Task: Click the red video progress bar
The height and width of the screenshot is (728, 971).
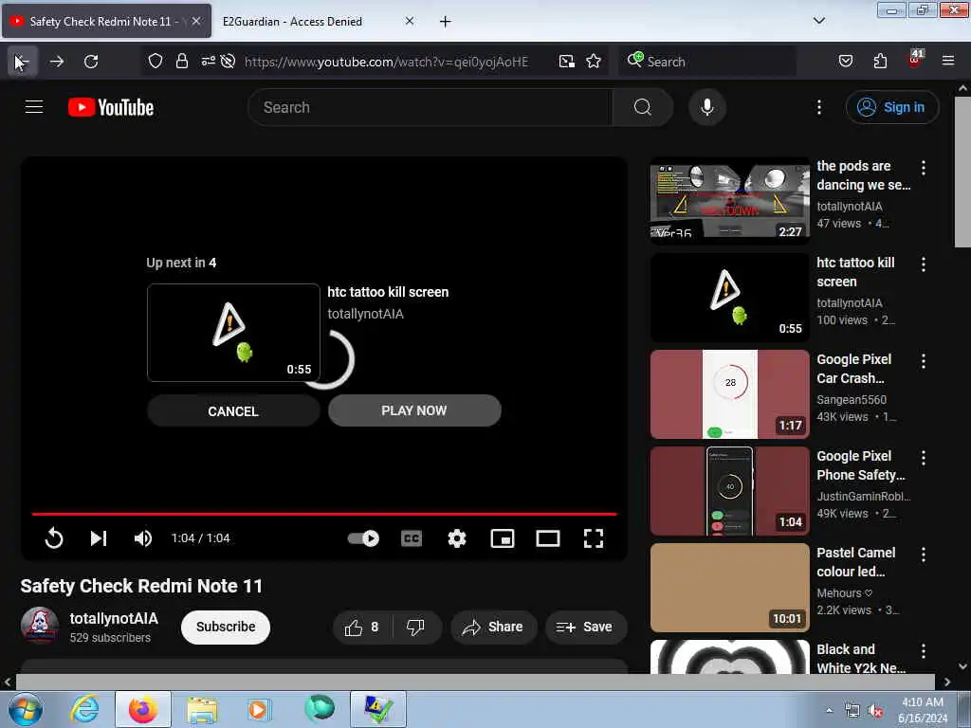Action: pos(324,514)
